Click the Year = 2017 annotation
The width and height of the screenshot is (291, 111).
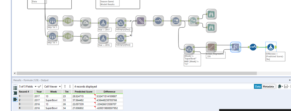pyautogui.click(x=104, y=30)
